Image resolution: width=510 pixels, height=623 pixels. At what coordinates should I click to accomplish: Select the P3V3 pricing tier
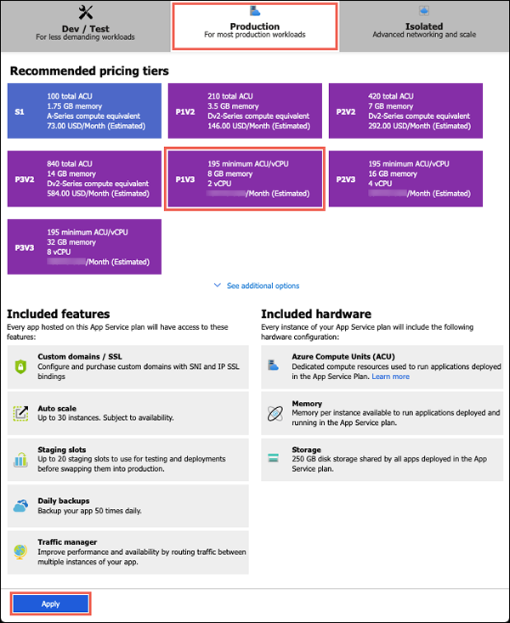(x=83, y=246)
